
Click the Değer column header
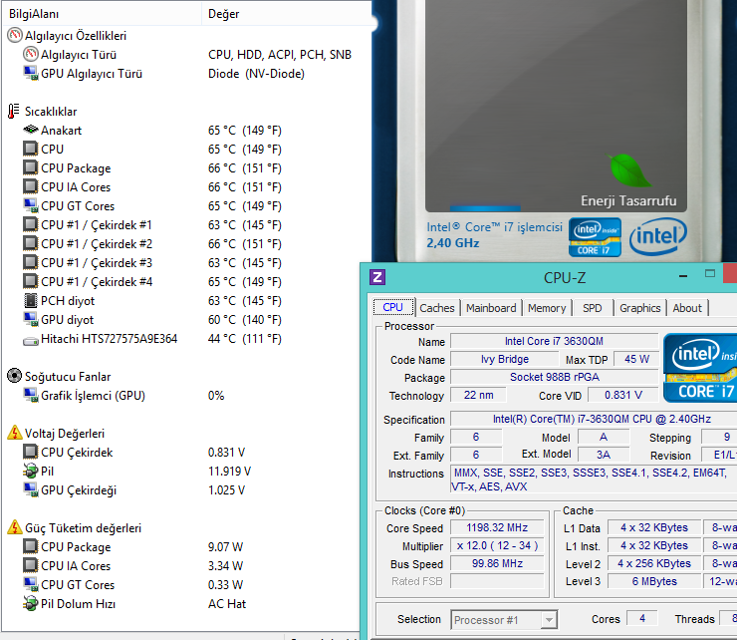pyautogui.click(x=287, y=14)
